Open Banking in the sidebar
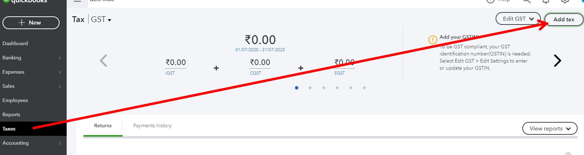 click(x=12, y=58)
